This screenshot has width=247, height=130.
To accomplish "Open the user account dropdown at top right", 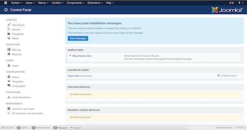I will (x=241, y=3).
